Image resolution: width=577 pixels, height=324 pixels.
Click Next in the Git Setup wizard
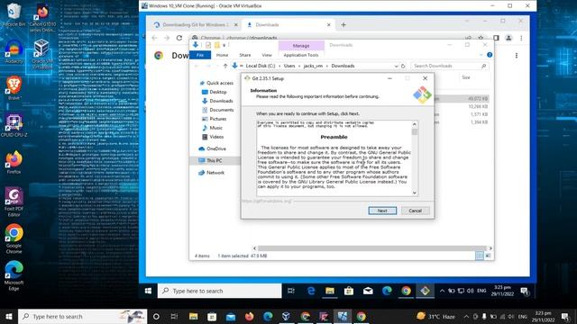tap(382, 211)
